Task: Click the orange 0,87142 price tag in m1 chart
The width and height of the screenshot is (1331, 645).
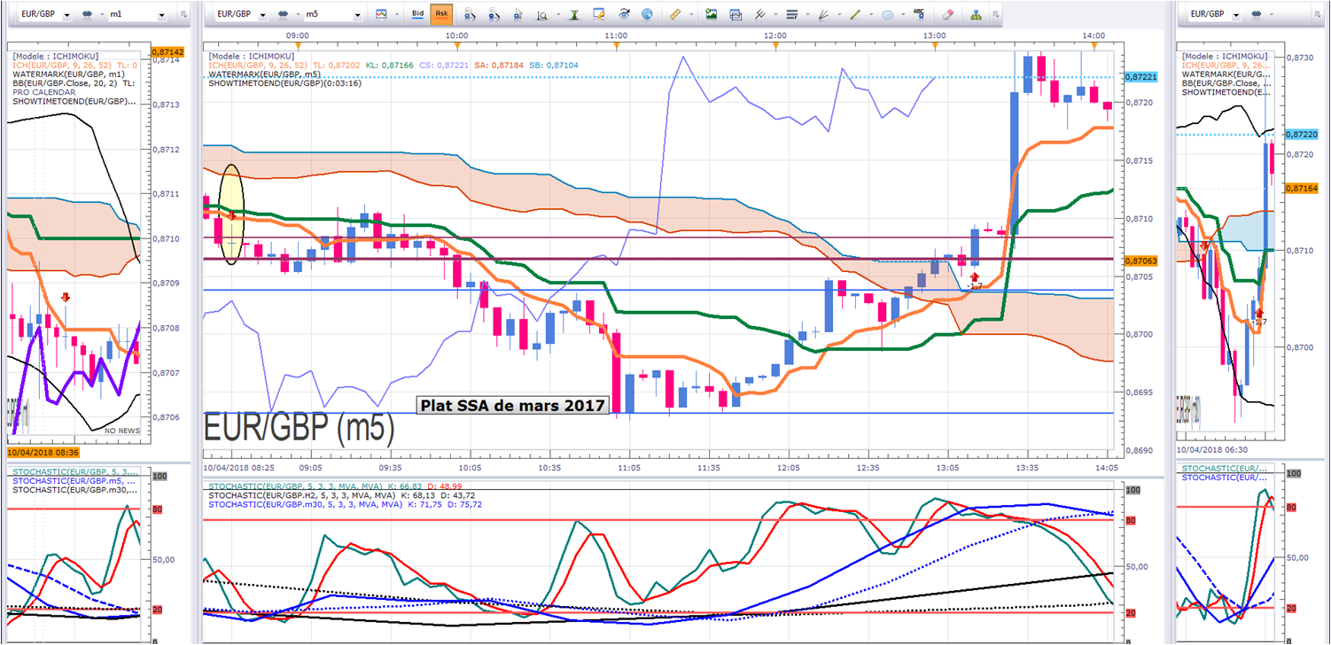Action: tap(168, 52)
